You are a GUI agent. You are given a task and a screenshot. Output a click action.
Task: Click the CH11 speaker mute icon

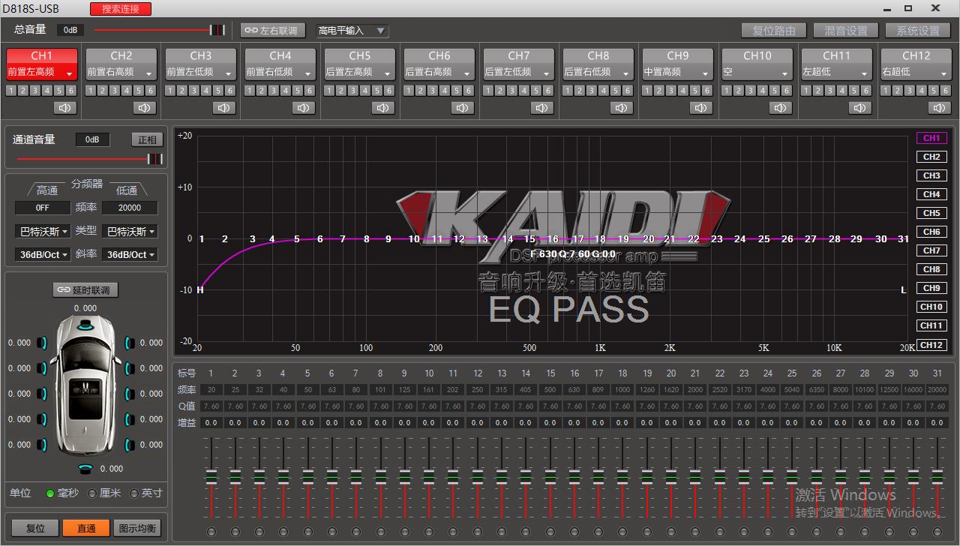(x=860, y=108)
